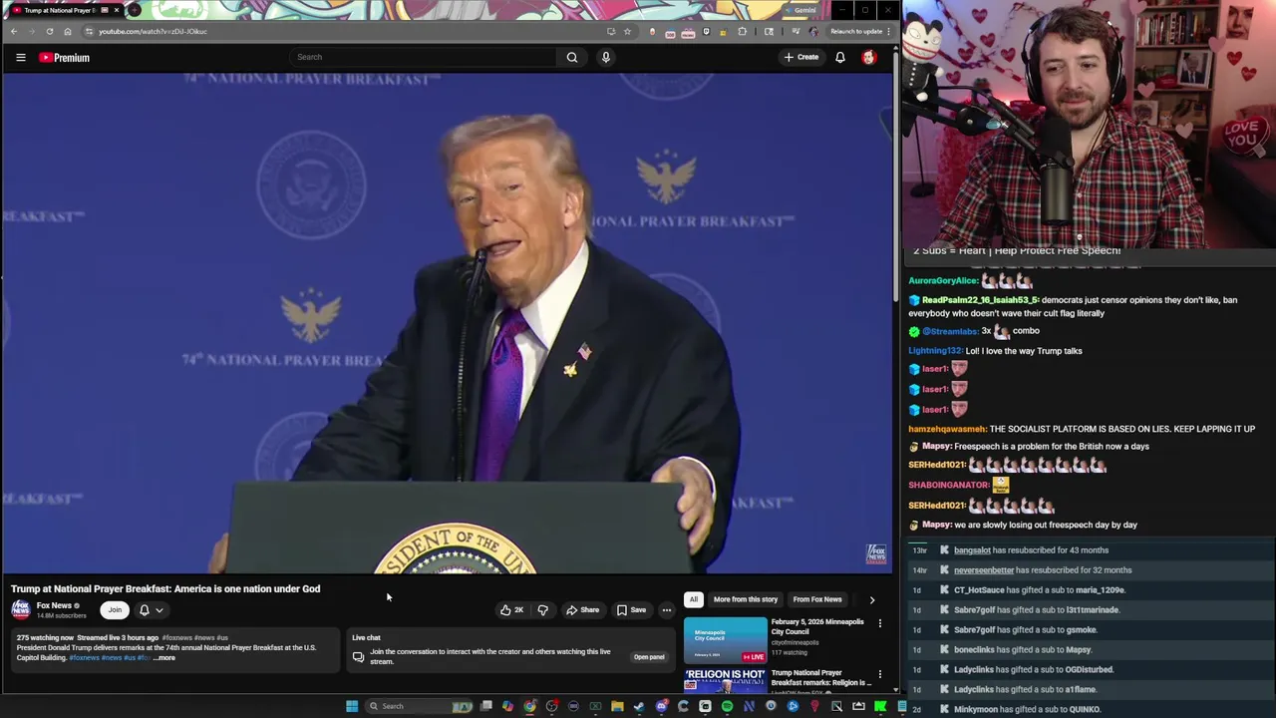Image resolution: width=1276 pixels, height=718 pixels.
Task: Open the 'Religion is hot' video thumbnail
Action: [725, 680]
